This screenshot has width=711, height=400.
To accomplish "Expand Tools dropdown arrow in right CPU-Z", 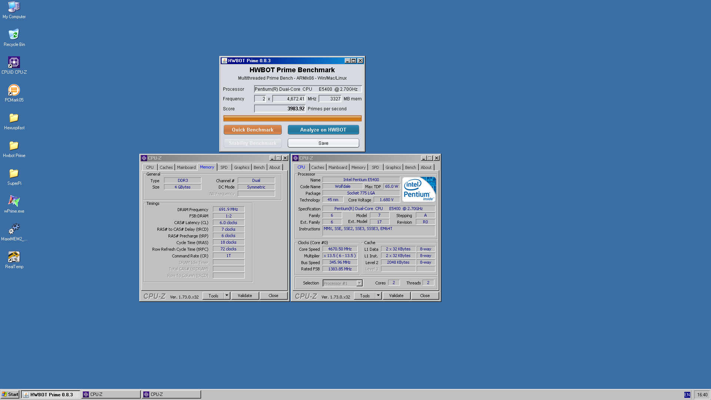I will [x=378, y=296].
